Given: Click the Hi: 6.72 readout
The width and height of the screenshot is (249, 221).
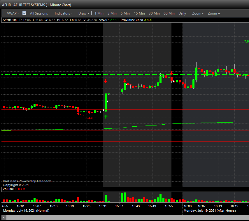Looking at the screenshot, I should [62, 20].
